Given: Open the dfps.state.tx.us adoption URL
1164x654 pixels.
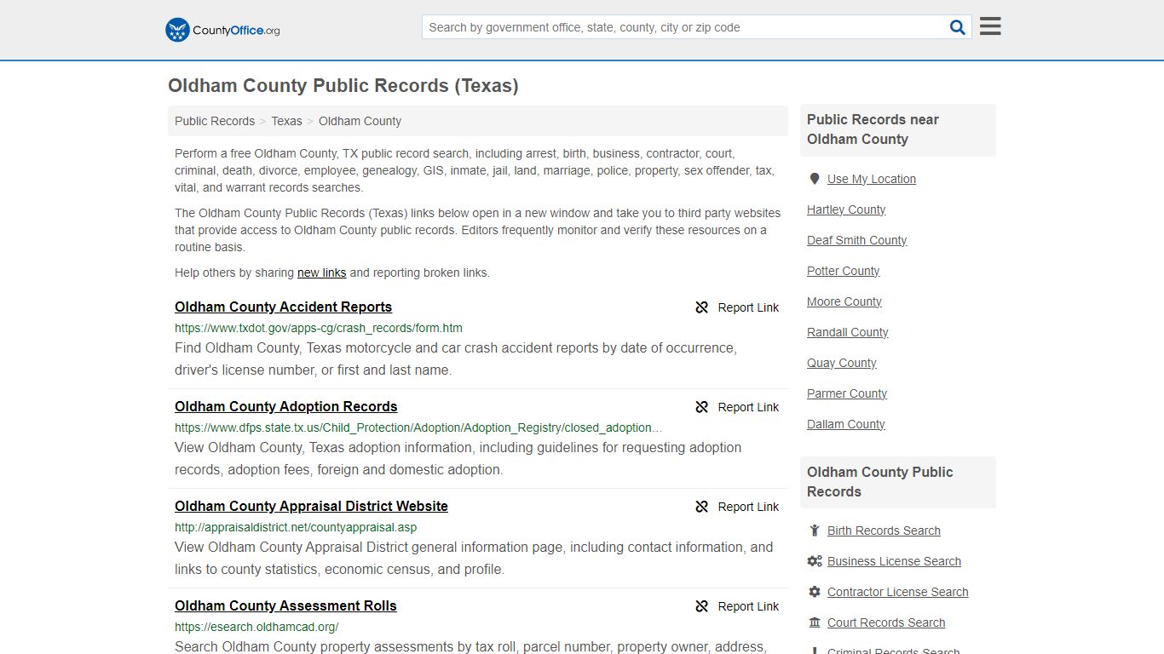Looking at the screenshot, I should pyautogui.click(x=418, y=427).
